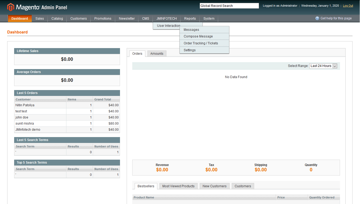The height and width of the screenshot is (204, 360).
Task: Open the JMINFOTECH menu
Action: (x=166, y=19)
